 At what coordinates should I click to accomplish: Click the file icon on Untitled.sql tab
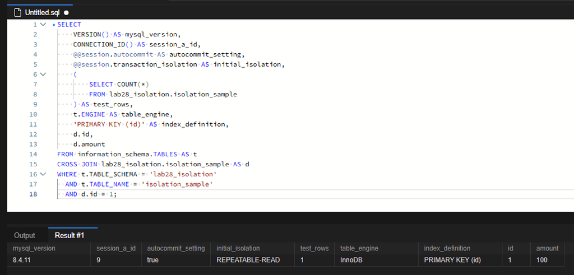[x=17, y=12]
